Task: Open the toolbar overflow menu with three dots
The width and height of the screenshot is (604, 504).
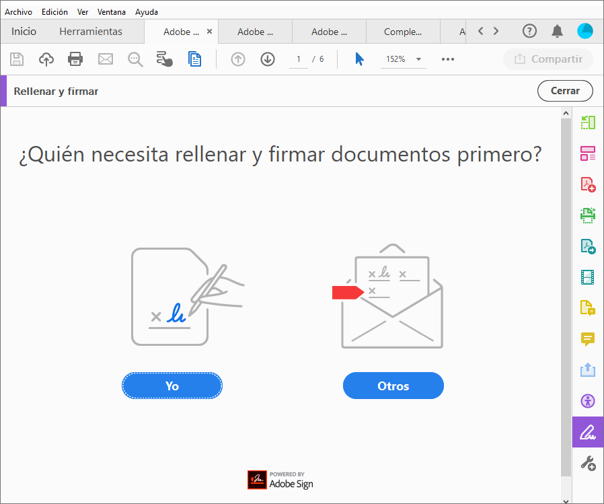Action: (x=447, y=59)
